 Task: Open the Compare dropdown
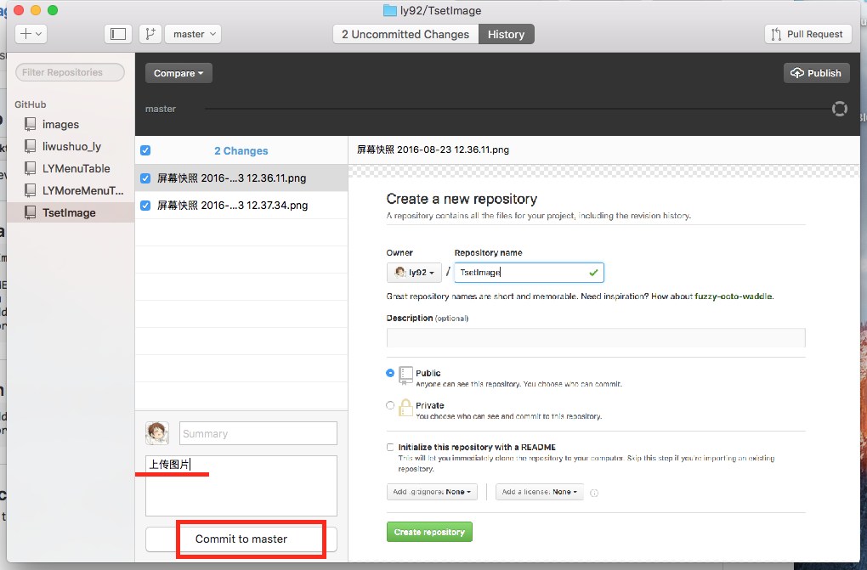[x=178, y=73]
